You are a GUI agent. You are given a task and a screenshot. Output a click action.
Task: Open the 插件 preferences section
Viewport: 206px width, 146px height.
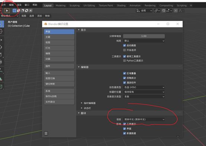coord(59,66)
